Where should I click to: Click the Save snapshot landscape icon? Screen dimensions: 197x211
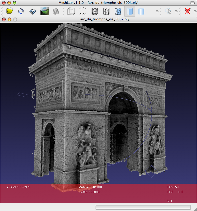45,11
